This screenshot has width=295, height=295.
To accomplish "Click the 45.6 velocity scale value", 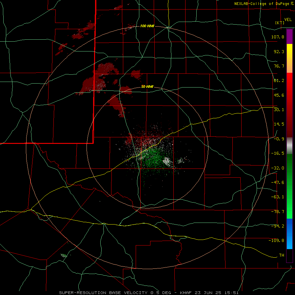I will [x=279, y=95].
